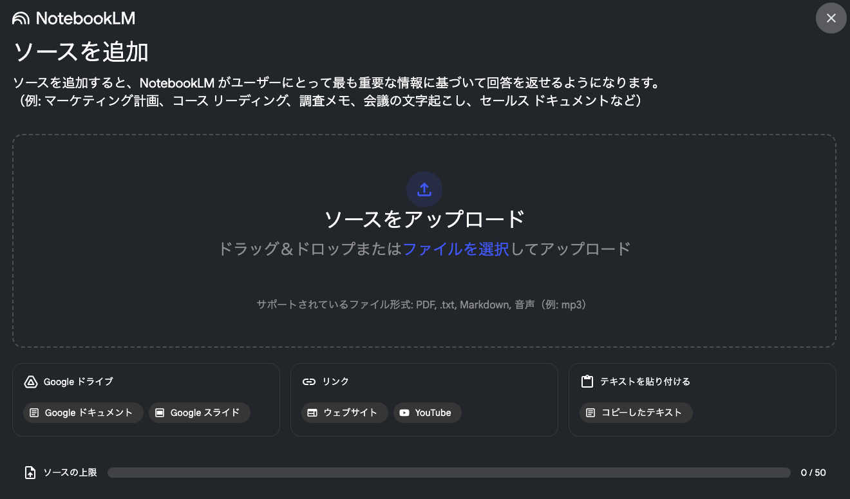The height and width of the screenshot is (499, 850).
Task: Click the ソースの上限 label
Action: point(70,473)
